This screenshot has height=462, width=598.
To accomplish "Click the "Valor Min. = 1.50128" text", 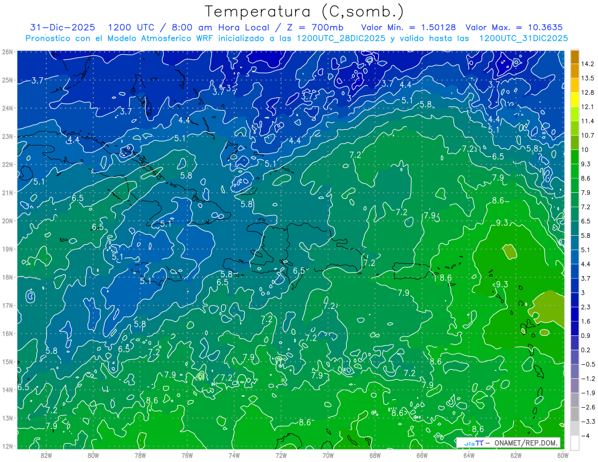I will tap(410, 27).
